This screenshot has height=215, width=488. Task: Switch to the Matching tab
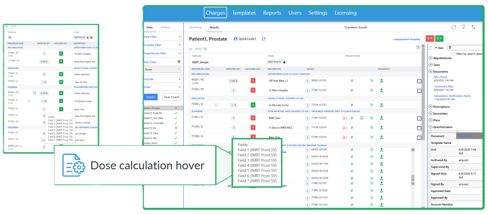[x=196, y=27]
